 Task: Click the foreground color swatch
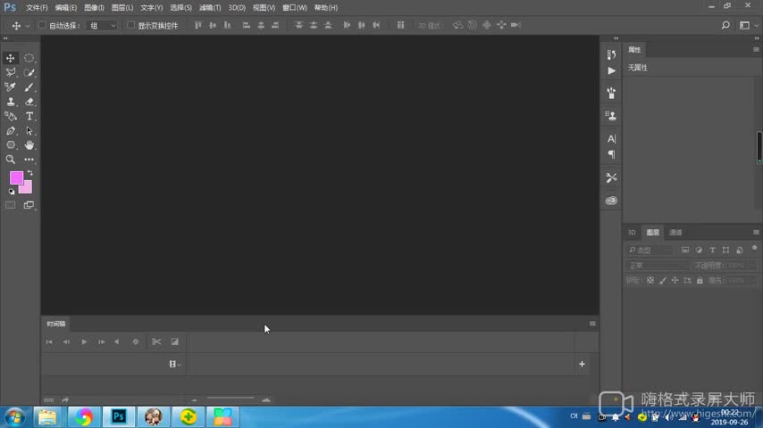(x=15, y=177)
